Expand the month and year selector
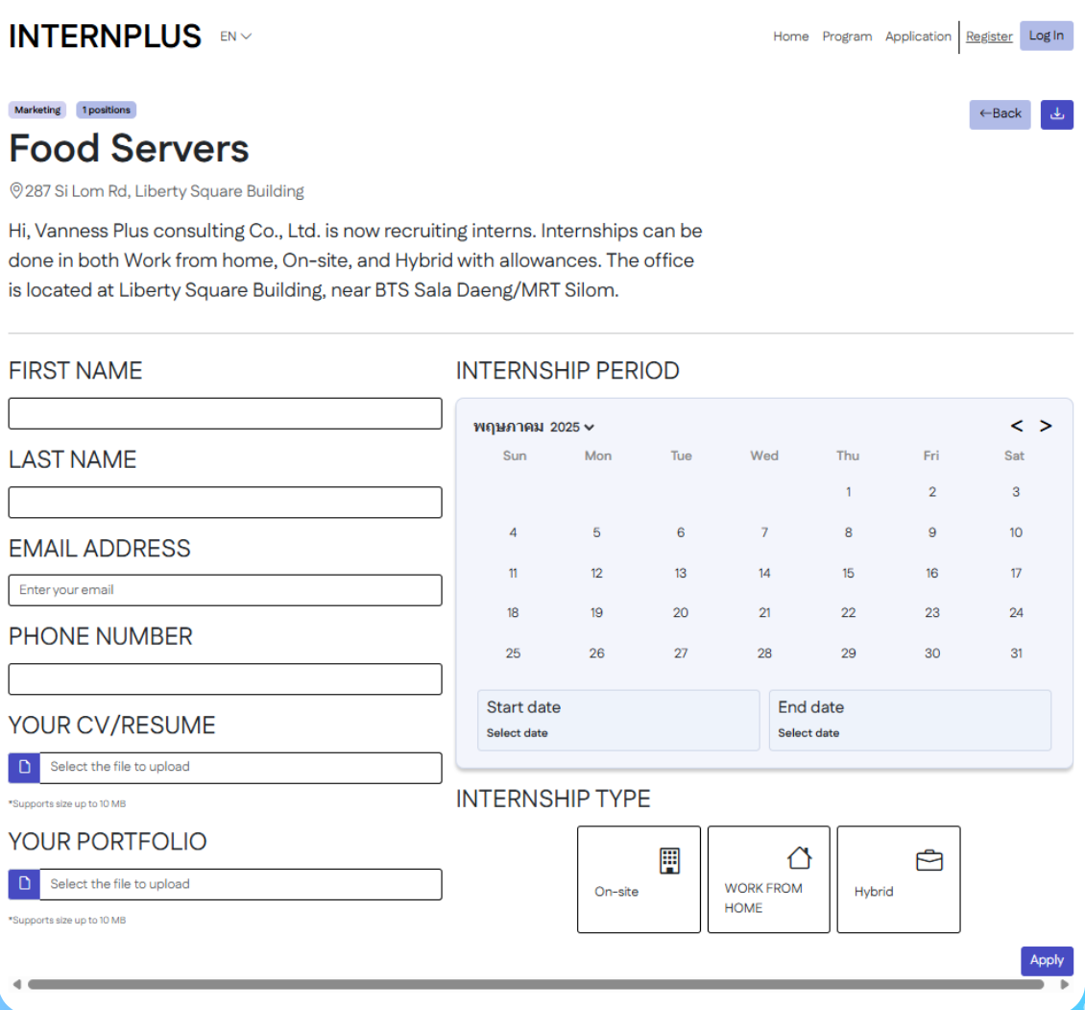This screenshot has height=1010, width=1085. point(534,427)
